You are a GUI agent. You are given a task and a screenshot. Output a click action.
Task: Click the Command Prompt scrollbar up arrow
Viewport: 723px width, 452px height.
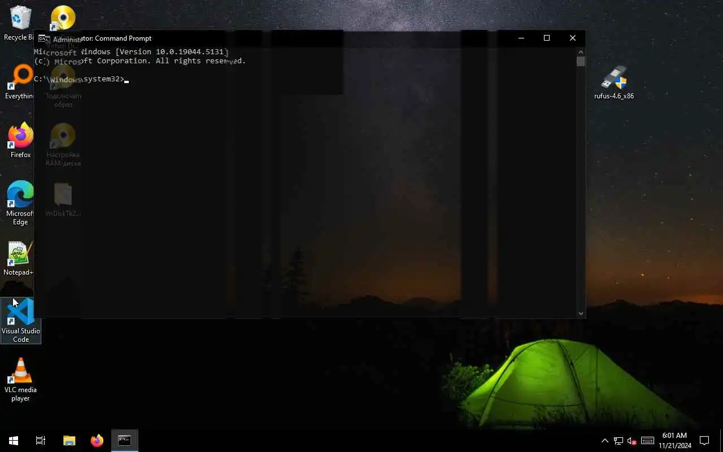pyautogui.click(x=581, y=51)
